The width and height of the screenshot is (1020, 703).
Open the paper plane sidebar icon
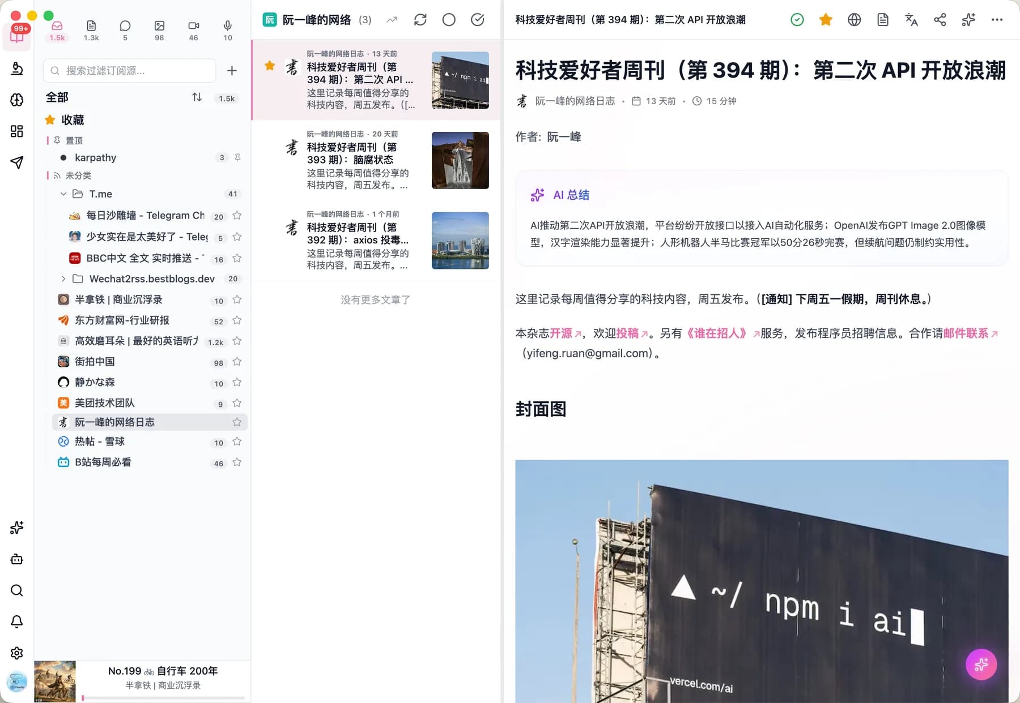17,162
